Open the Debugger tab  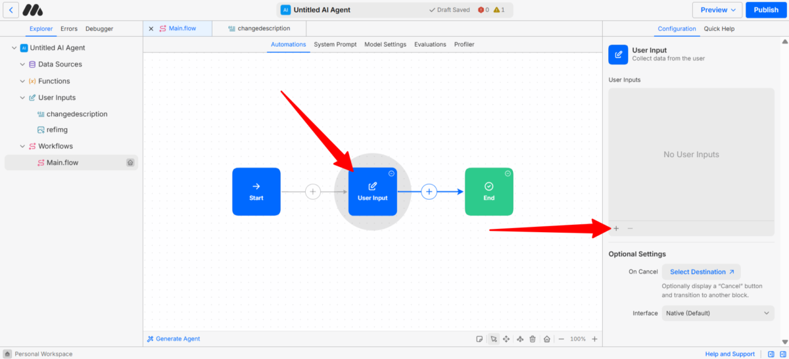[99, 29]
